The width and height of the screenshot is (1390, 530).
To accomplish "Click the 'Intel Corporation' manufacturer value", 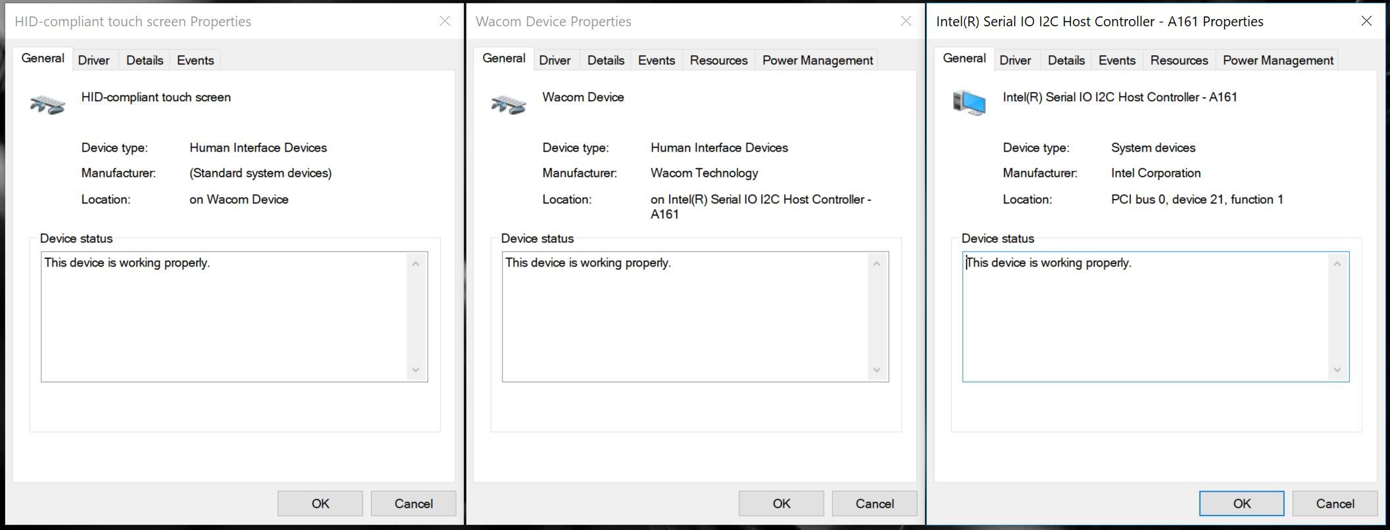I will tap(1156, 173).
